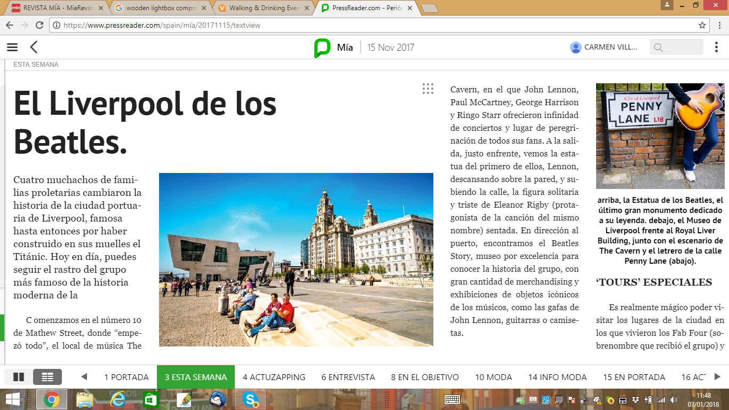Screen dimensions: 729x410
Task: View site information info icon
Action: pyautogui.click(x=56, y=25)
